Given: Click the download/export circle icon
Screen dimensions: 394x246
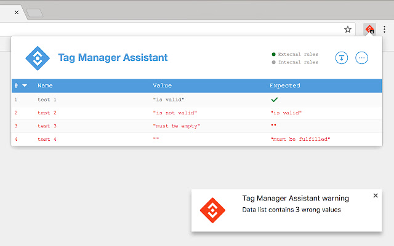Looking at the screenshot, I should tap(342, 58).
